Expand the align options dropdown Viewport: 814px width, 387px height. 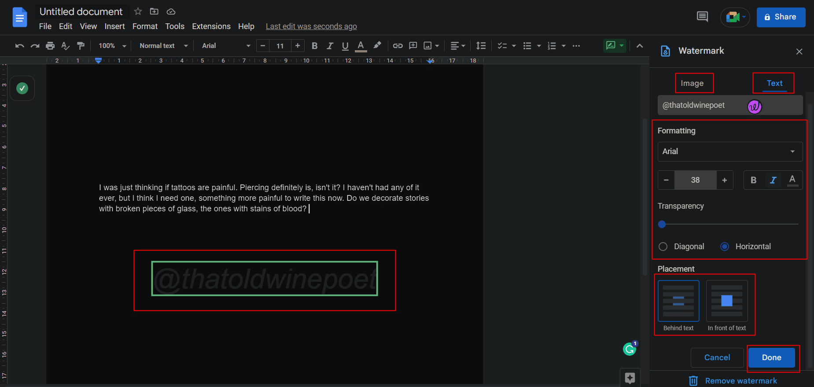pyautogui.click(x=463, y=46)
